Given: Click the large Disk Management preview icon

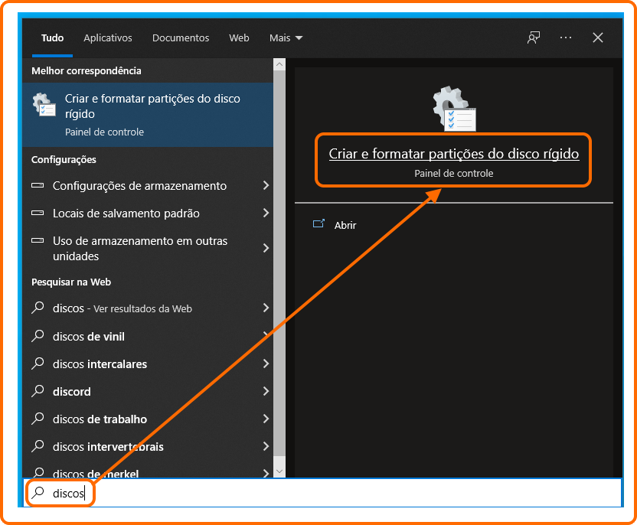Looking at the screenshot, I should pos(454,109).
